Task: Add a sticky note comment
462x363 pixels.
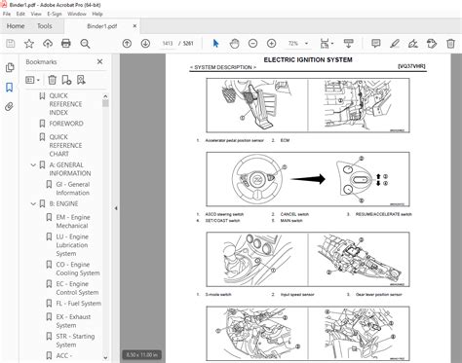Action: (376, 44)
